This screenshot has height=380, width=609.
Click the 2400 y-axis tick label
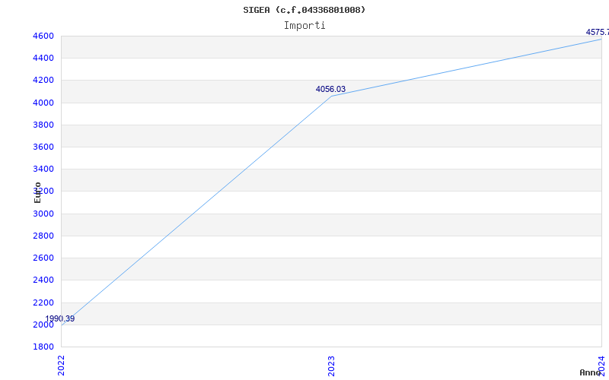coord(43,280)
